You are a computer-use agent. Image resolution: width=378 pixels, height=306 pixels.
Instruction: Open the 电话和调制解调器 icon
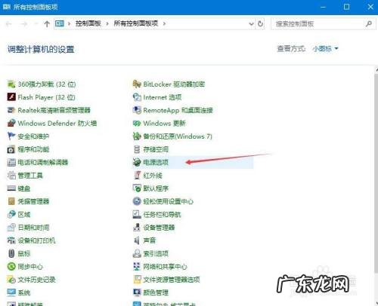tap(11, 162)
